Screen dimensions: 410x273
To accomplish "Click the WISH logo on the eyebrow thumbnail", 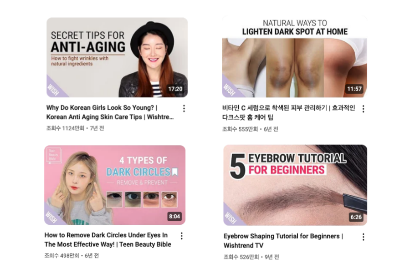I will 231,217.
